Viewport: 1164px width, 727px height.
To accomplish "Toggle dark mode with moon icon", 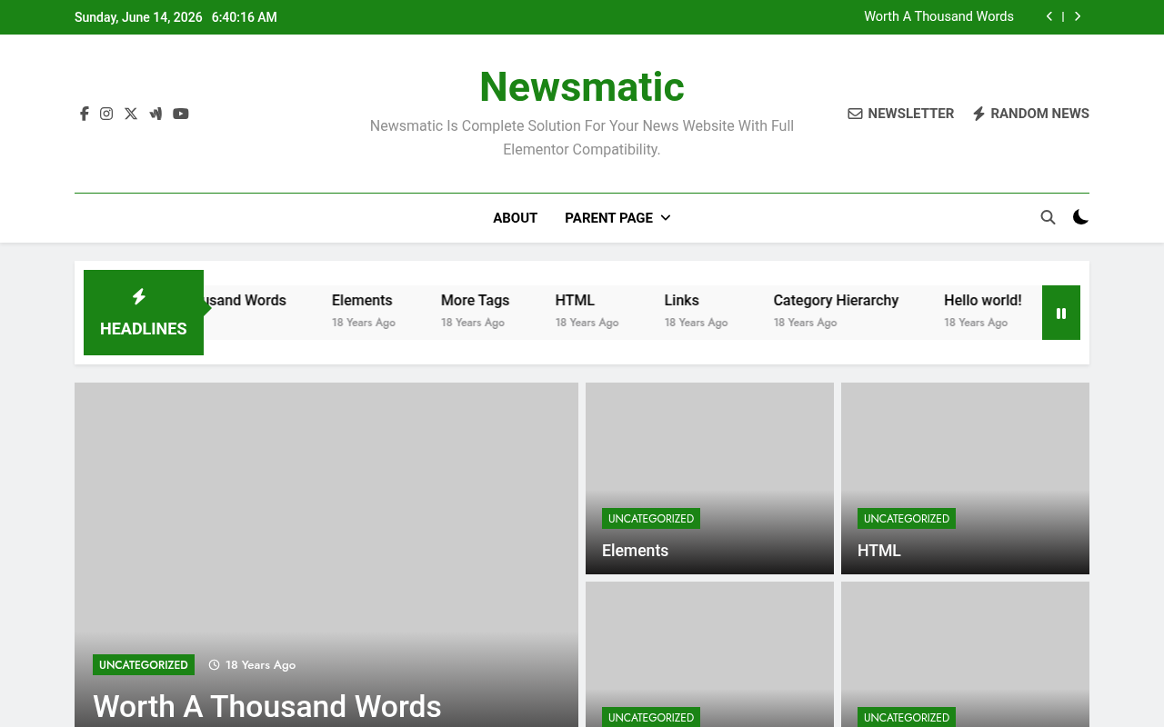I will click(x=1080, y=217).
